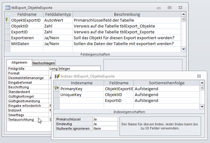Open the Zahl data type of ExportID

point(58,32)
